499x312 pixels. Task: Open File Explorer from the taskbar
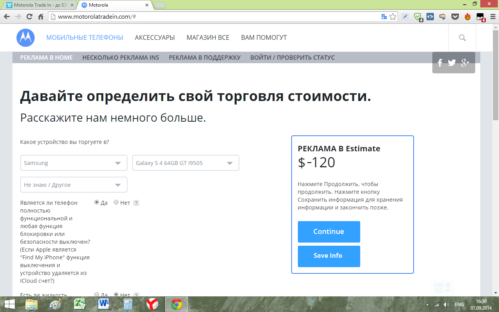[32, 304]
